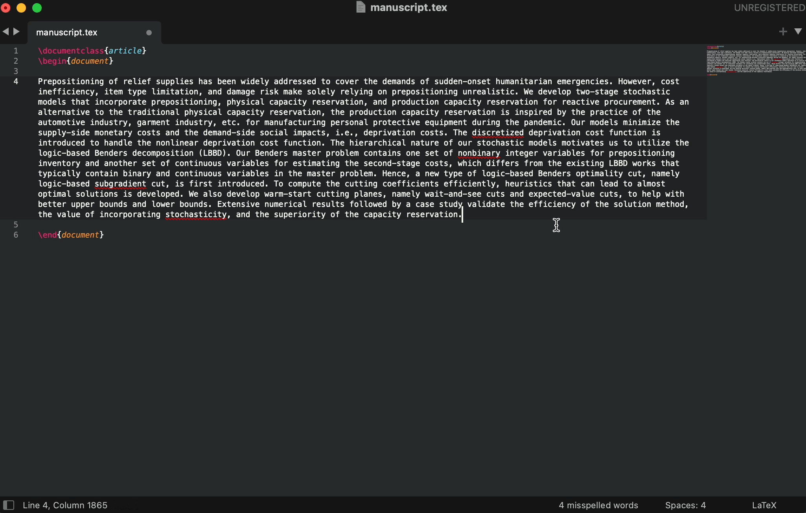The image size is (806, 513).
Task: Click line number 3 in the gutter
Action: click(x=16, y=71)
